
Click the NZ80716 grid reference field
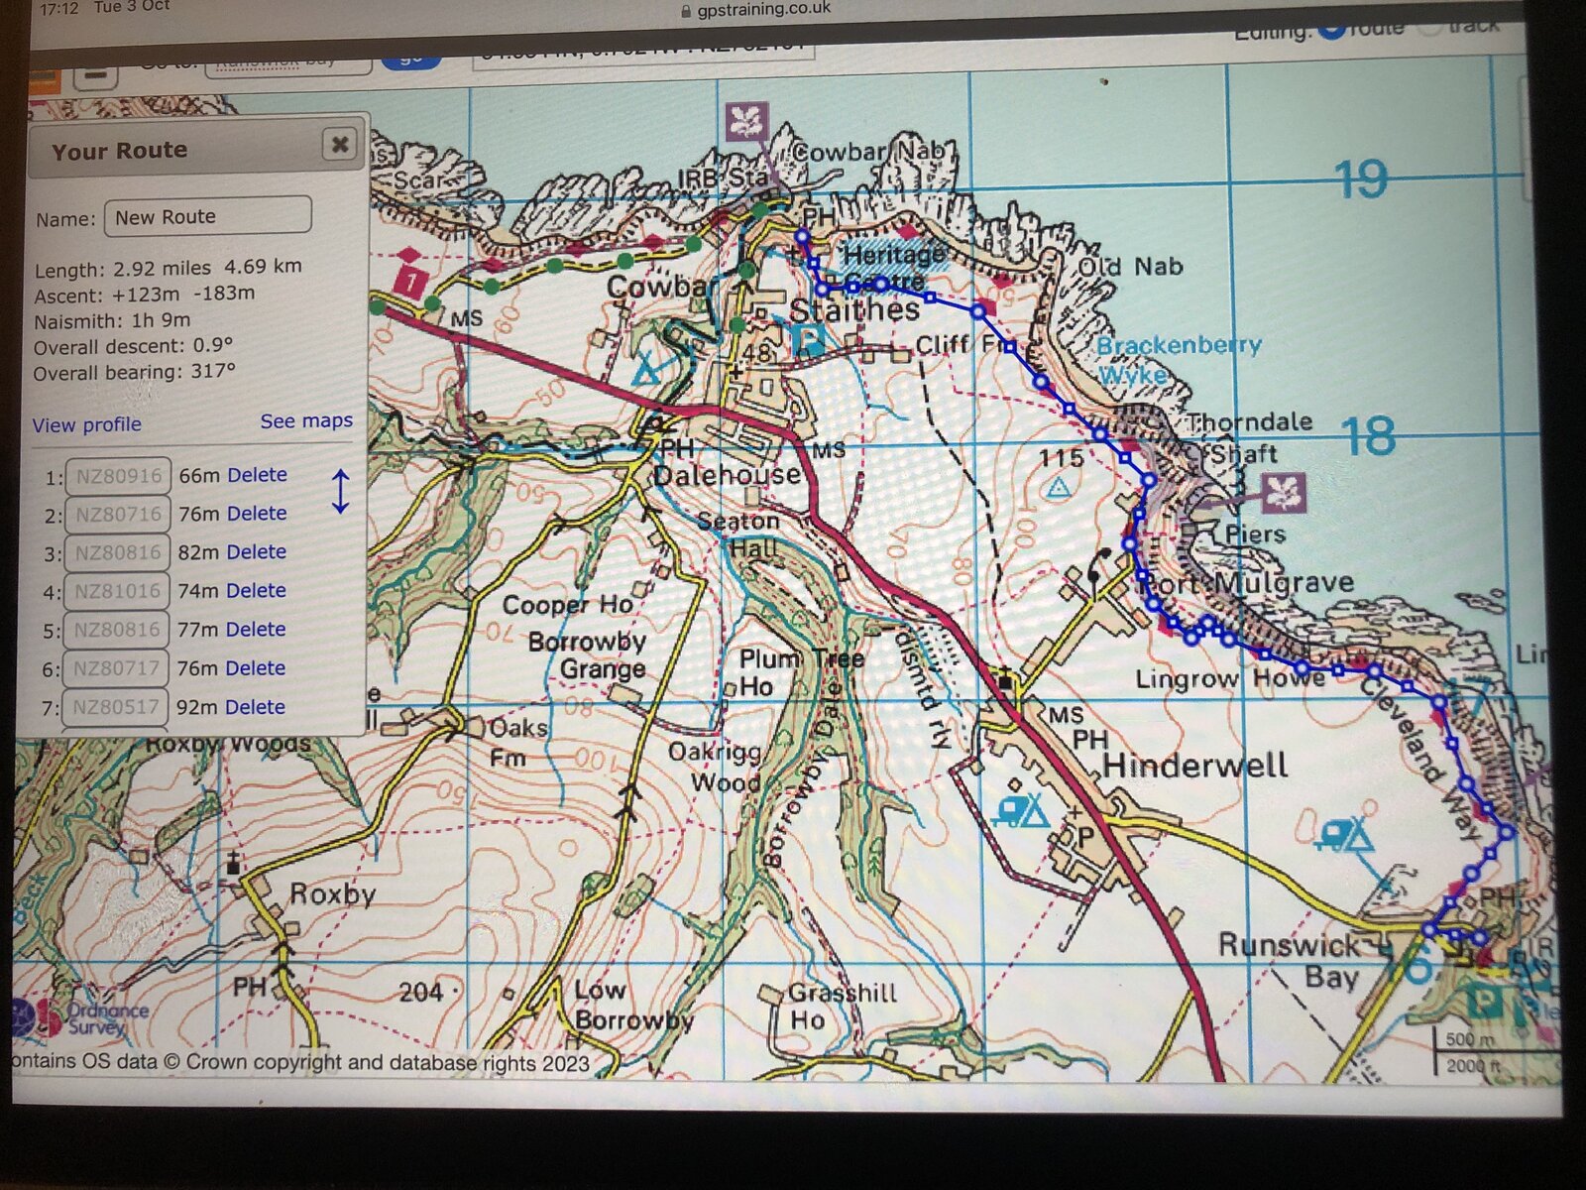pyautogui.click(x=118, y=515)
